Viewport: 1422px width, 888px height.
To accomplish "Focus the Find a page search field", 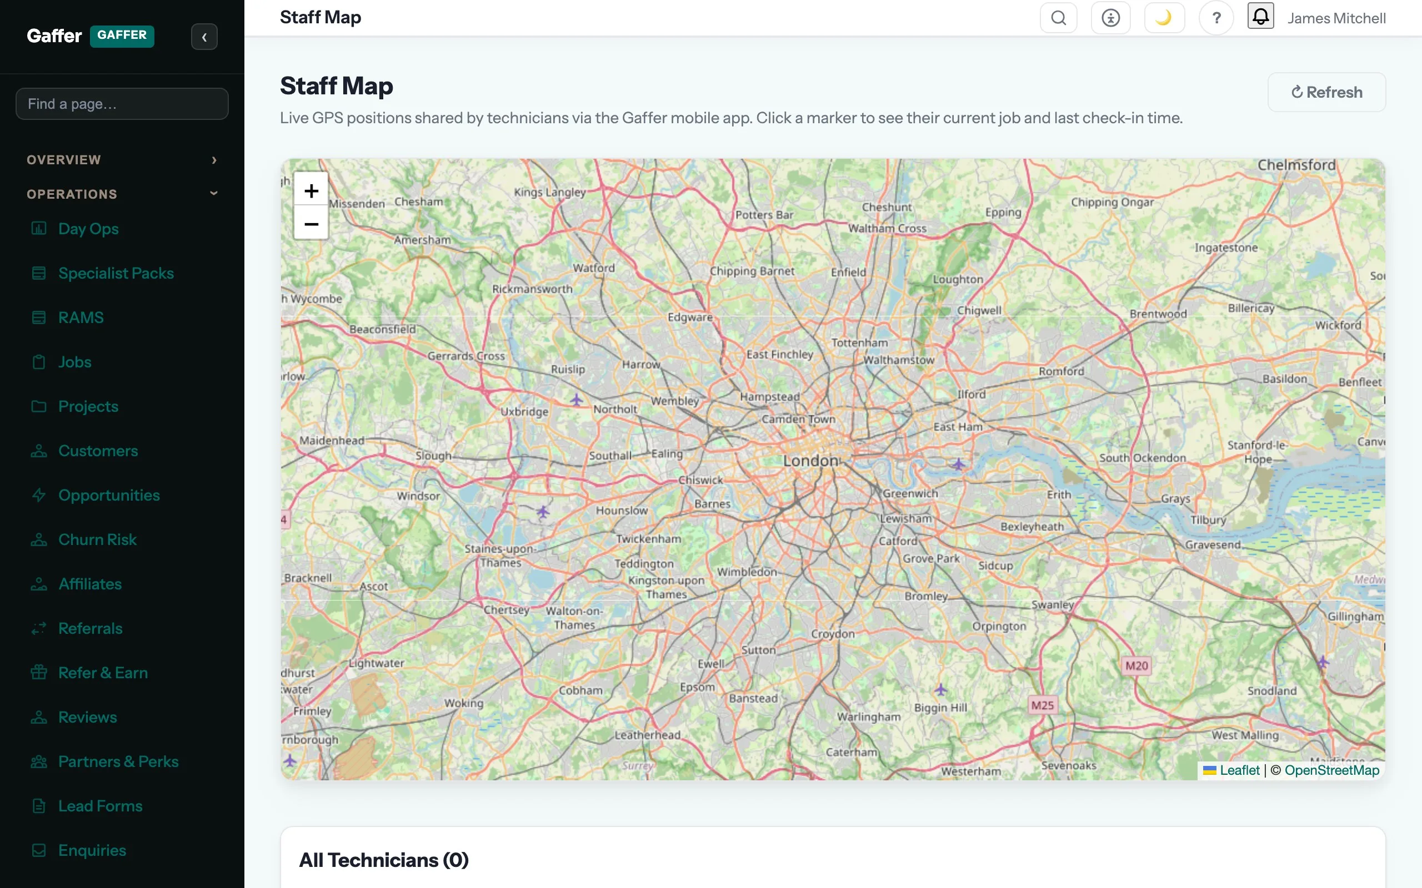I will click(122, 104).
